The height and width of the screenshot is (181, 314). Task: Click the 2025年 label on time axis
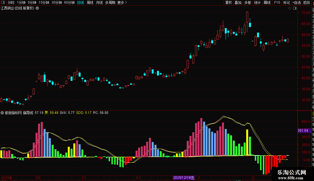click(7, 178)
